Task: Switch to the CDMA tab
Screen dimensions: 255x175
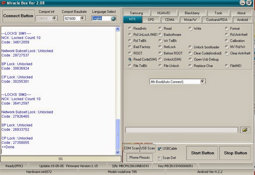Action: pyautogui.click(x=170, y=20)
